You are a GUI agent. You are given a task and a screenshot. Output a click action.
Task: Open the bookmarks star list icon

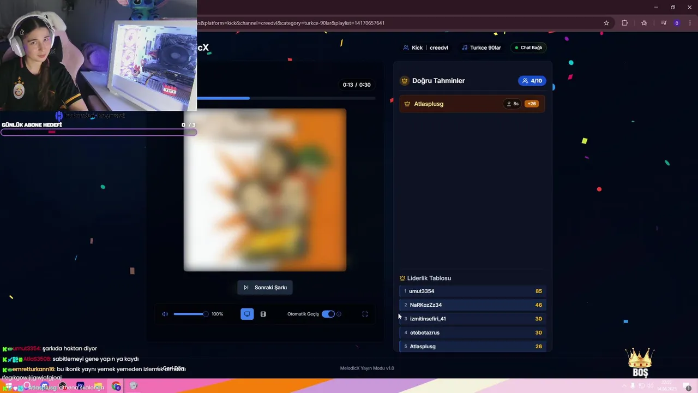[644, 23]
